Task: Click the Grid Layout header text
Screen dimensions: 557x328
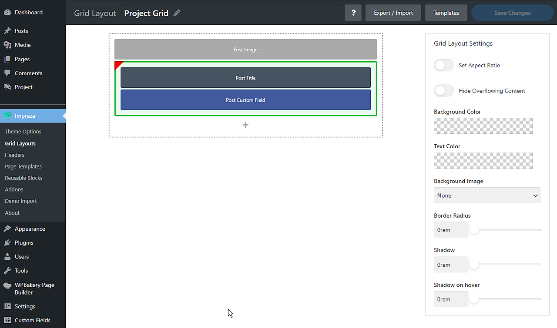Action: click(95, 13)
